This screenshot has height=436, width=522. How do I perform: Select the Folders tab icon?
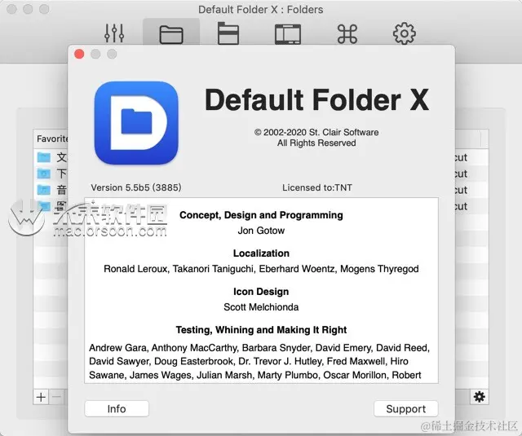click(x=171, y=34)
